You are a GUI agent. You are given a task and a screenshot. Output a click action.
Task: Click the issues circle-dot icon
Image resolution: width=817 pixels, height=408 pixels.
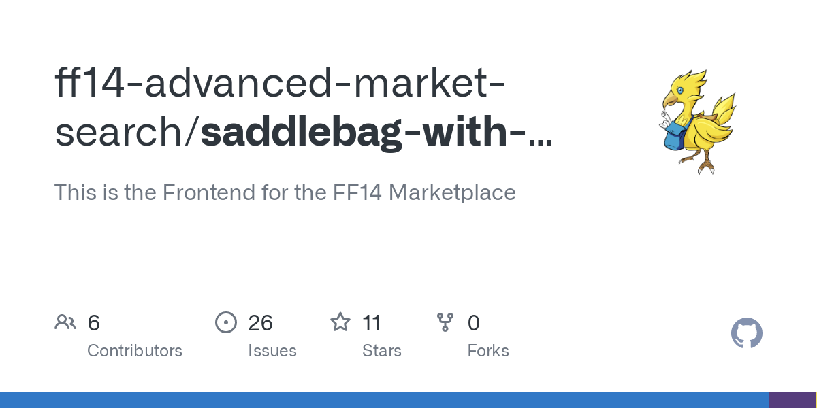[226, 322]
